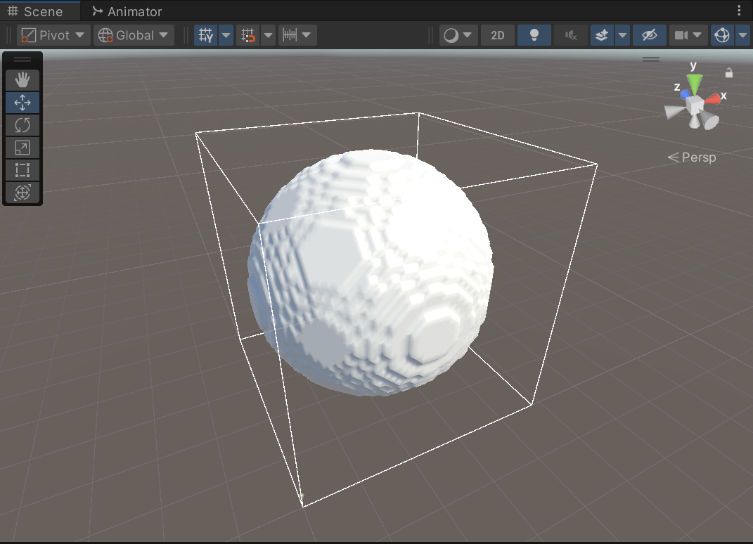Toggle scene lighting on or off
Screen dimensions: 753x544
[534, 34]
